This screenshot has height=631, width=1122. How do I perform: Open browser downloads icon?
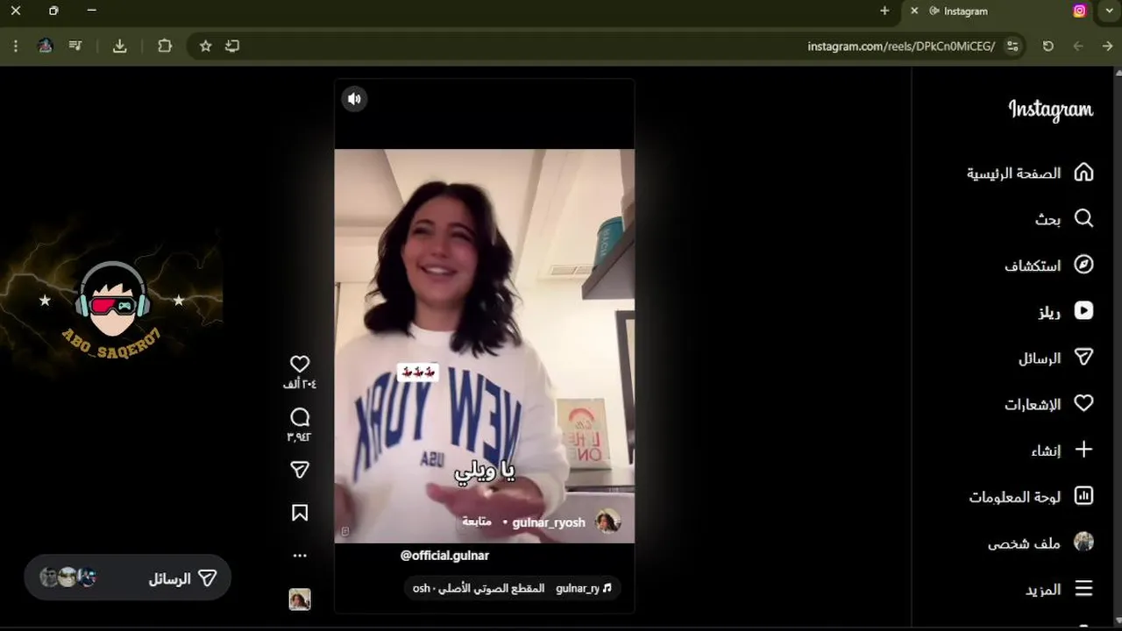coord(120,46)
